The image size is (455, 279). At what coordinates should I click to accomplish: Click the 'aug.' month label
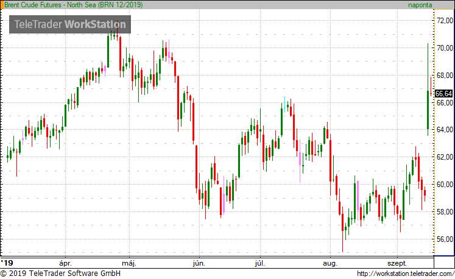330,263
